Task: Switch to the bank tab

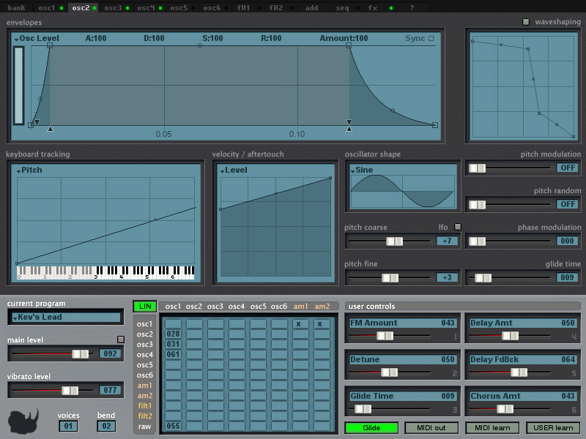Action: click(x=16, y=8)
